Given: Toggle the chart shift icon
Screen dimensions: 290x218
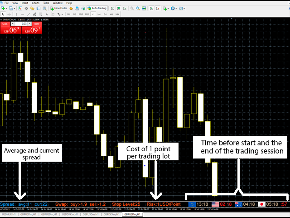Looking at the screenshot, I should pos(158,8).
